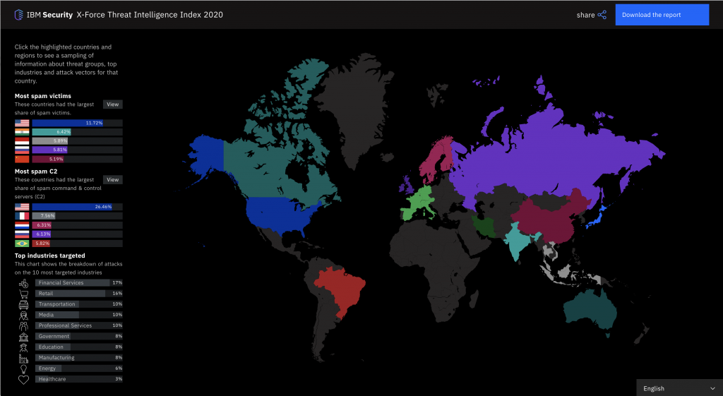
Task: Click View under Most spam C2
Action: (112, 180)
